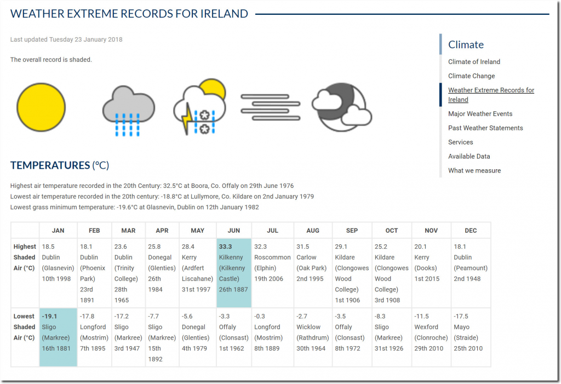Click the cloudy night moon icon
Viewport: 561px width, 384px height.
pos(342,107)
